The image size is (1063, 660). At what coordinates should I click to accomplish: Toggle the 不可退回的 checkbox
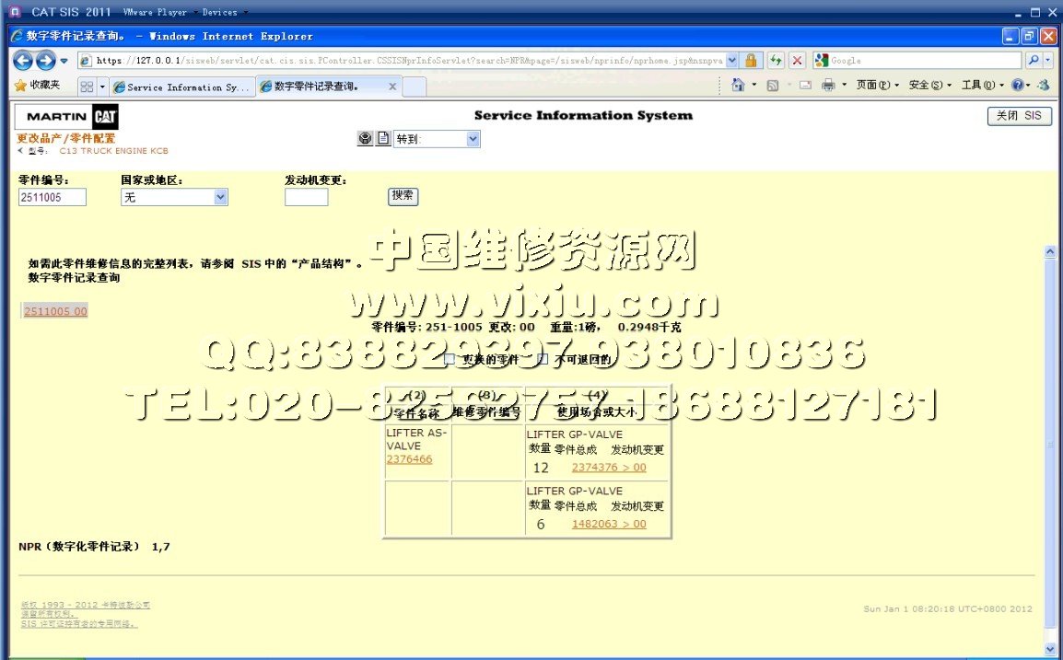[x=543, y=360]
